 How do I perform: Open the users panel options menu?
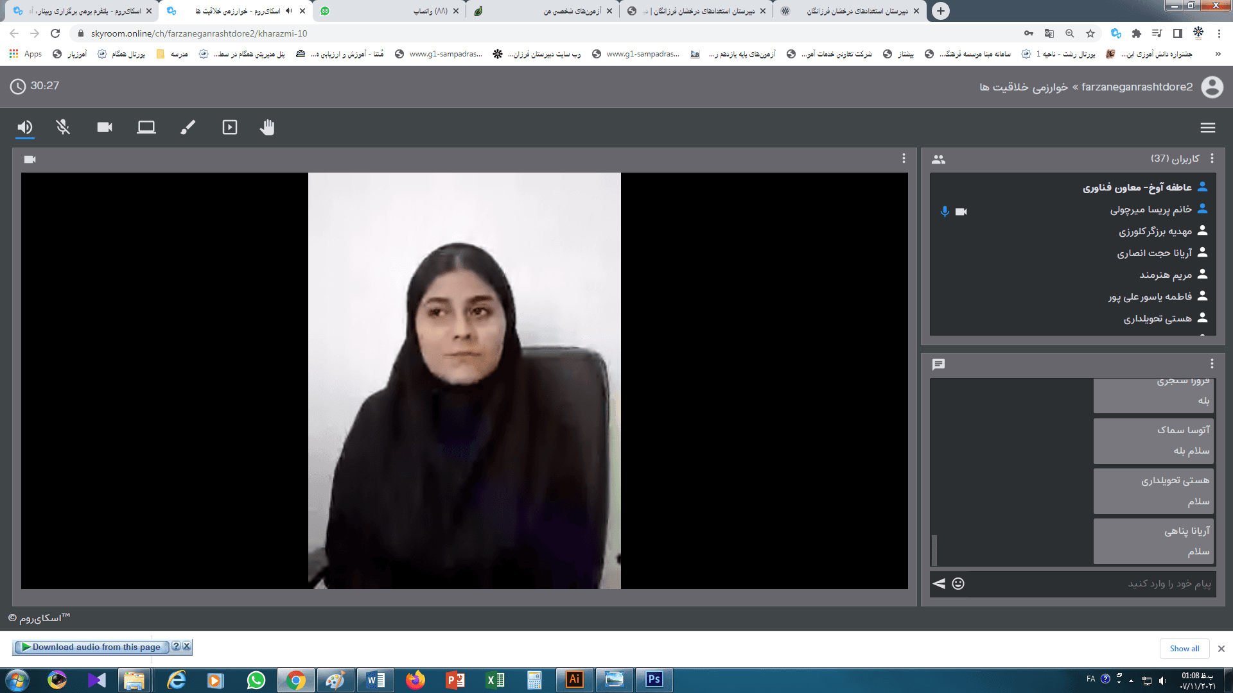coord(1212,158)
